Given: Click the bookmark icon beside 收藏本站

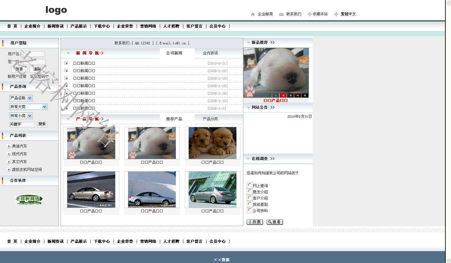Looking at the screenshot, I should (x=310, y=14).
